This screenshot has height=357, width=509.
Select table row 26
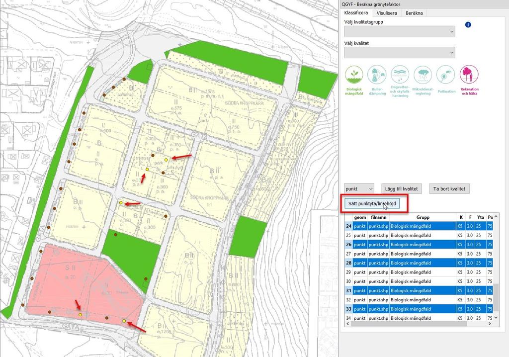pyautogui.click(x=419, y=245)
